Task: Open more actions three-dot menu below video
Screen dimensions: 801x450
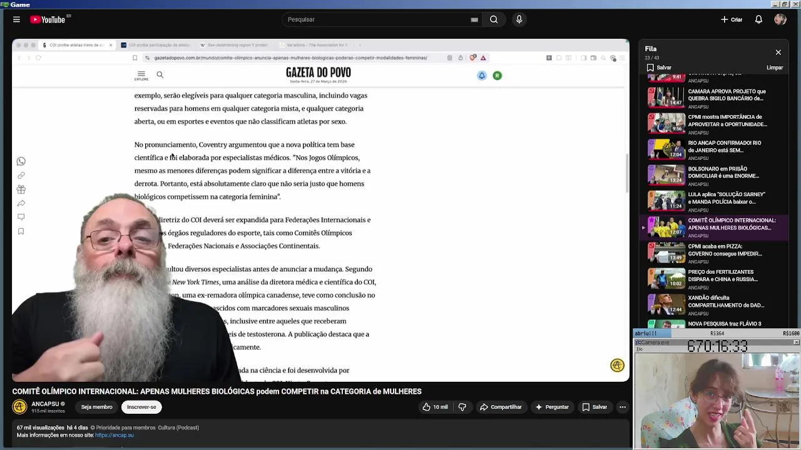Action: 622,407
